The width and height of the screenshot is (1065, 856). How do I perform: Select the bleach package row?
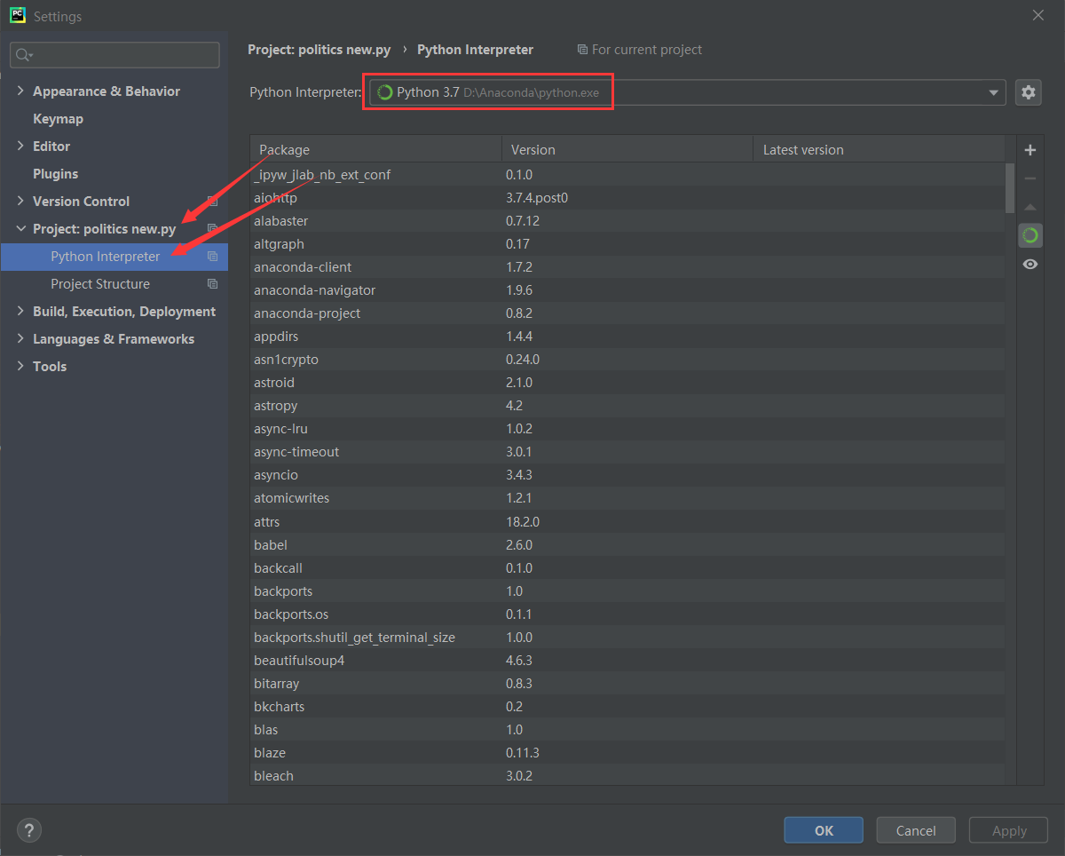627,775
